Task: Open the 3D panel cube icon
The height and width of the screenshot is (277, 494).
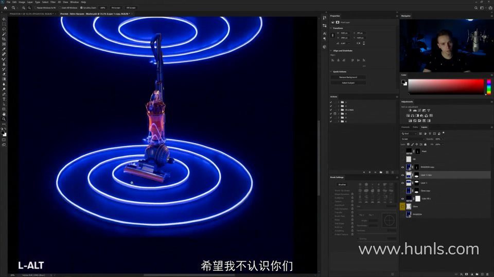Action: tap(325, 47)
